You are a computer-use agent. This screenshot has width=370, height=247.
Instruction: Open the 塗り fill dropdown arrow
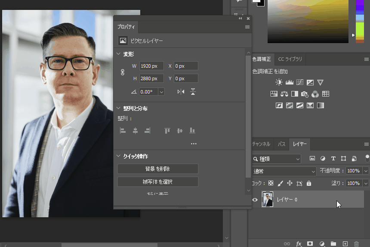366,183
